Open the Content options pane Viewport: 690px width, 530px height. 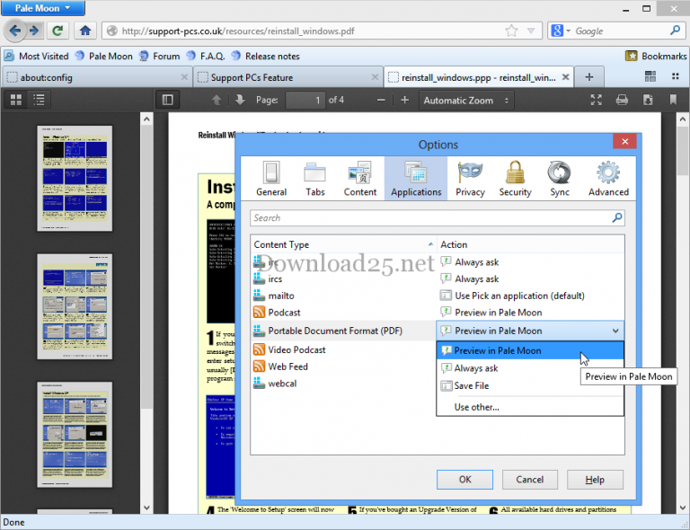tap(360, 179)
